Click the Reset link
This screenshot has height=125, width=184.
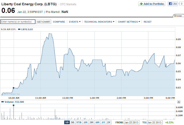coord(147,22)
